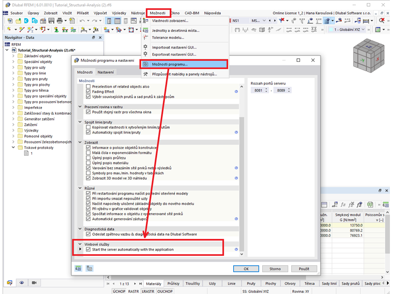Open the Výpočet menu
This screenshot has width=393, height=294.
(100, 13)
